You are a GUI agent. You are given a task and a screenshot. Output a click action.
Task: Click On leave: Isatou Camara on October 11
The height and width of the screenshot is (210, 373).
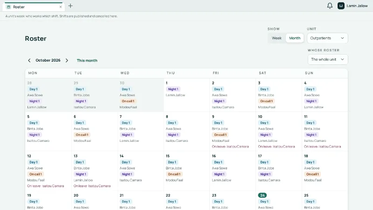tap(322, 147)
